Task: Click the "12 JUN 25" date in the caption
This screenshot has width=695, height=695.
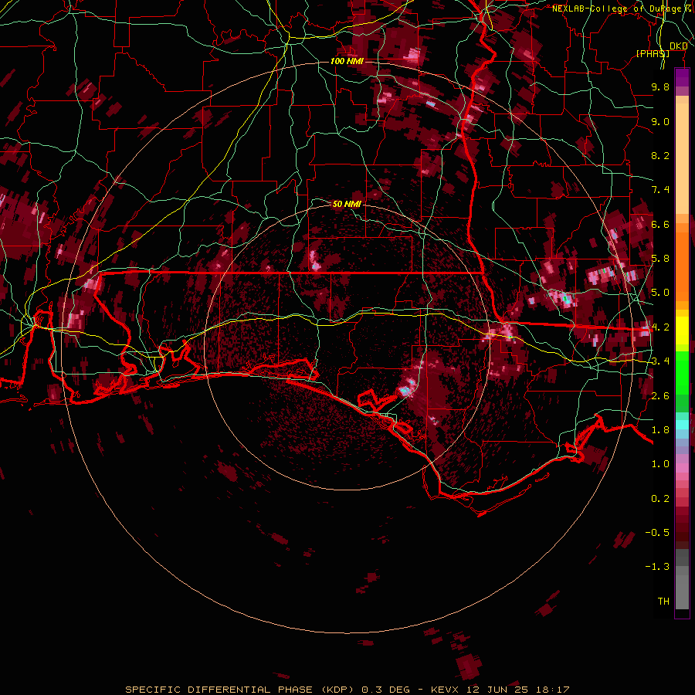Action: (497, 690)
